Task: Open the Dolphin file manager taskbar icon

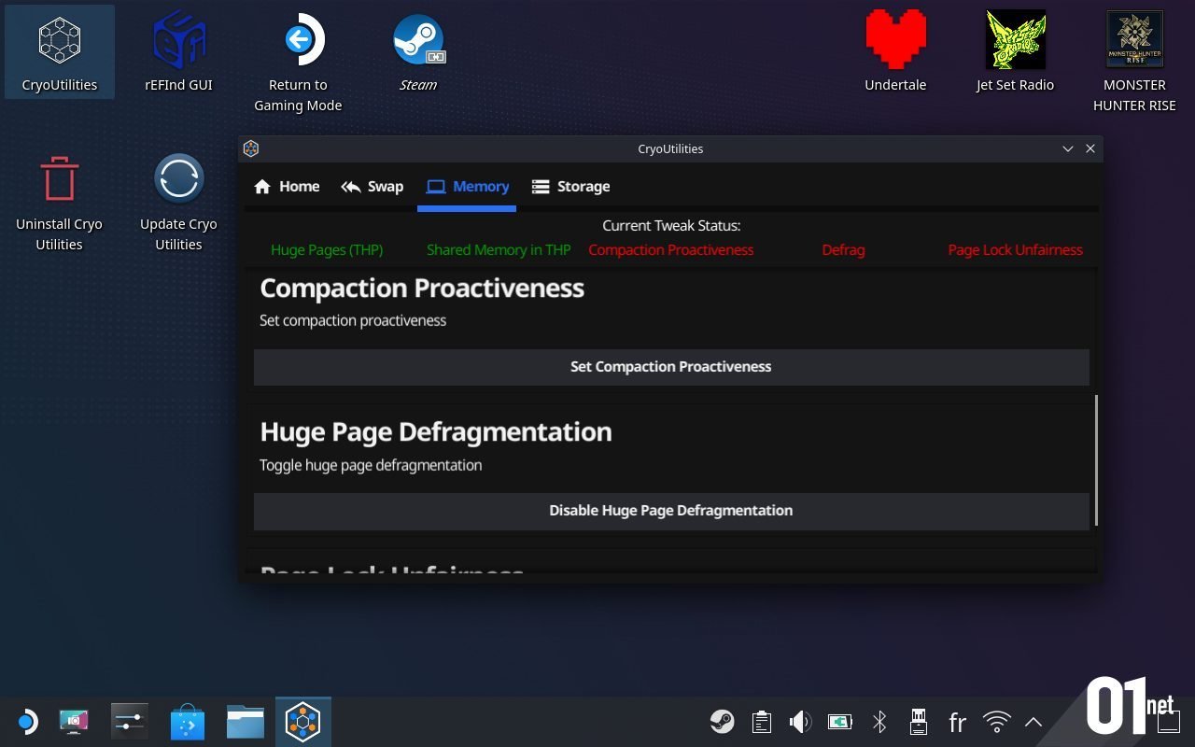Action: point(246,722)
